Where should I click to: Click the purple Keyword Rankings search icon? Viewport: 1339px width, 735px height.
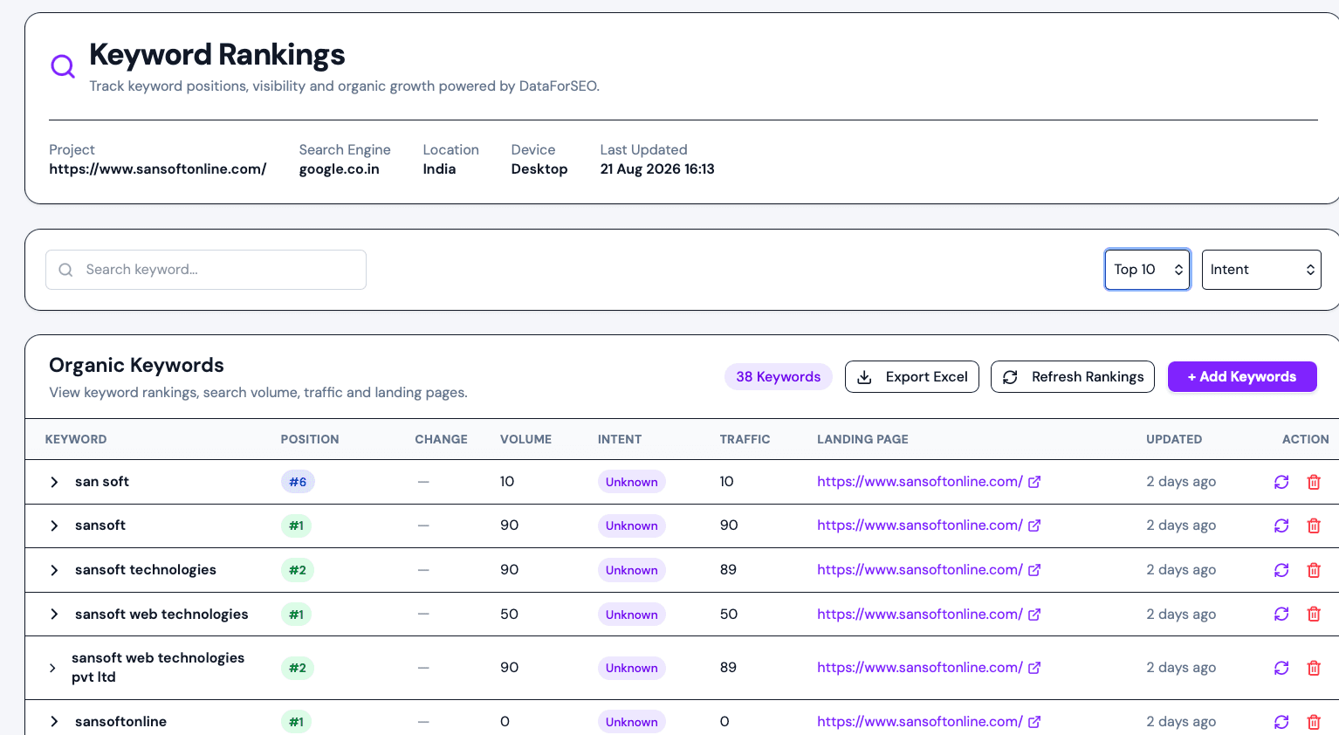click(63, 65)
